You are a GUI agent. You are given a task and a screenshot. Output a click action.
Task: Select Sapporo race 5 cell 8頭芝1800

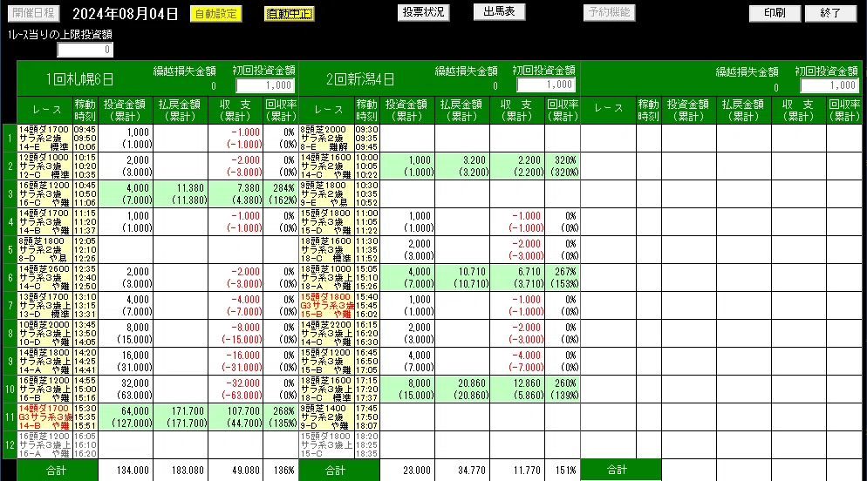click(x=44, y=249)
